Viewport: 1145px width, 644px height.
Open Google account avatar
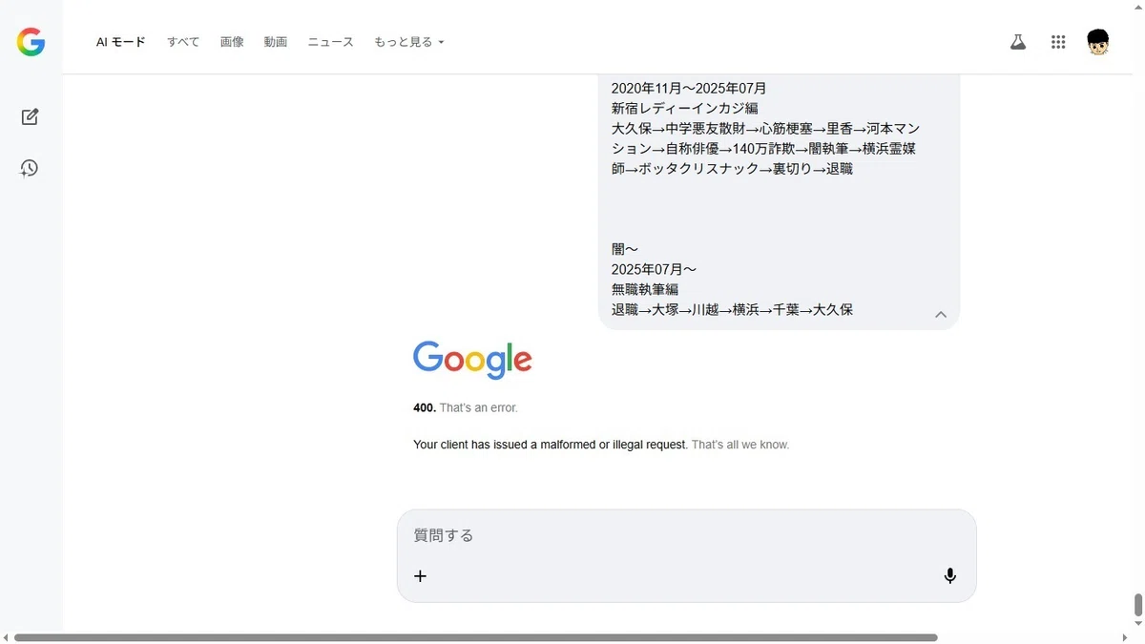pos(1098,42)
